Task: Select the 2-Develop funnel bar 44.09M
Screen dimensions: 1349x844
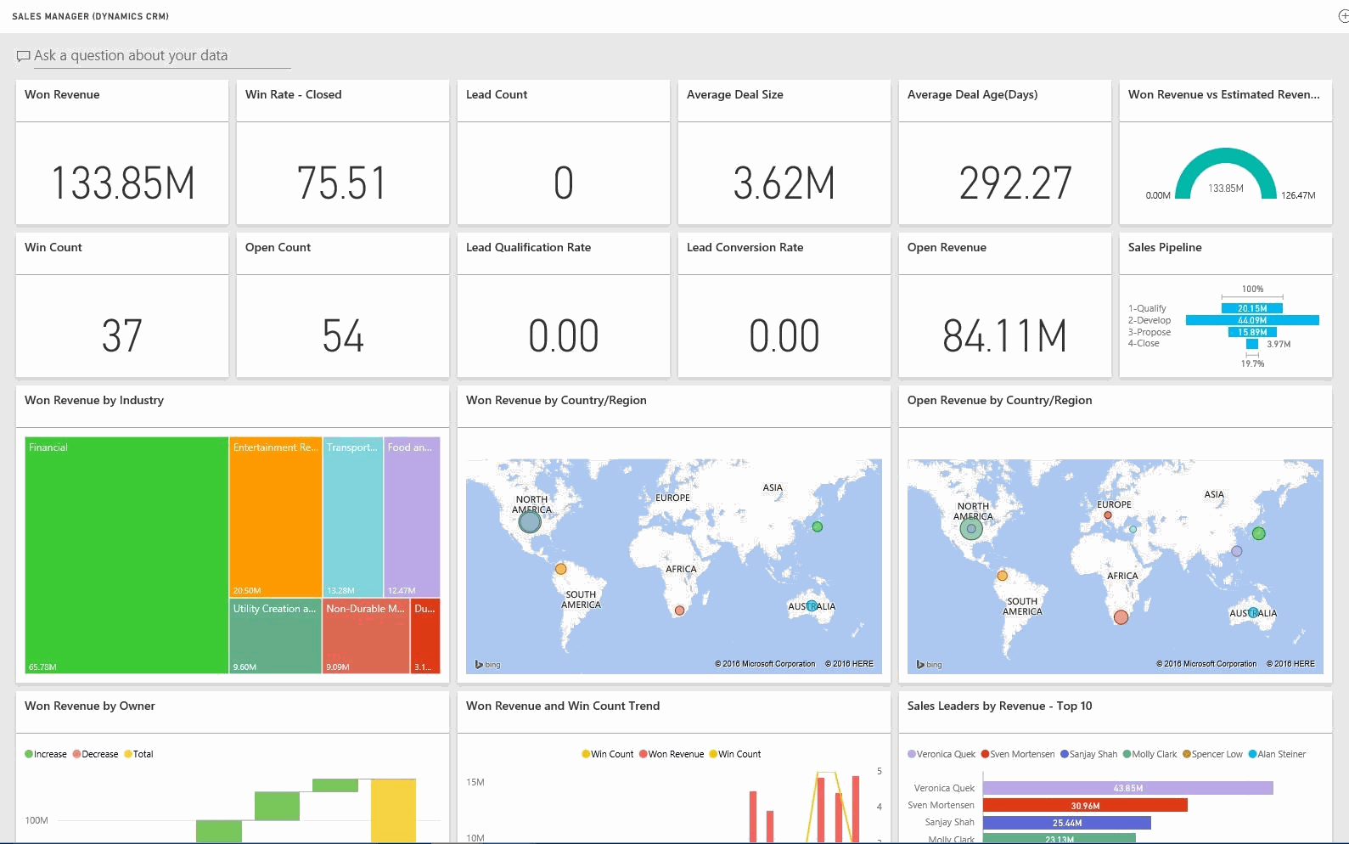Action: 1252,320
